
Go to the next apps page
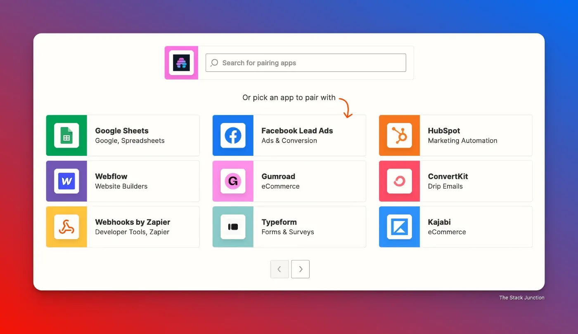[x=300, y=269]
